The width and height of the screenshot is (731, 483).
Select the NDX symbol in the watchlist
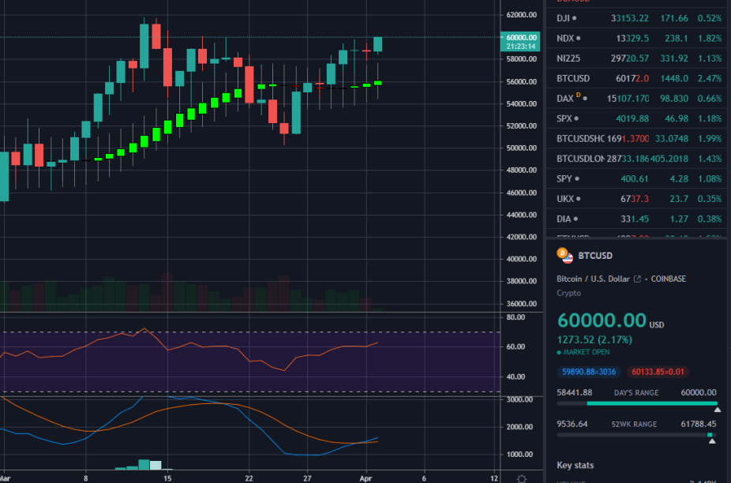[565, 38]
